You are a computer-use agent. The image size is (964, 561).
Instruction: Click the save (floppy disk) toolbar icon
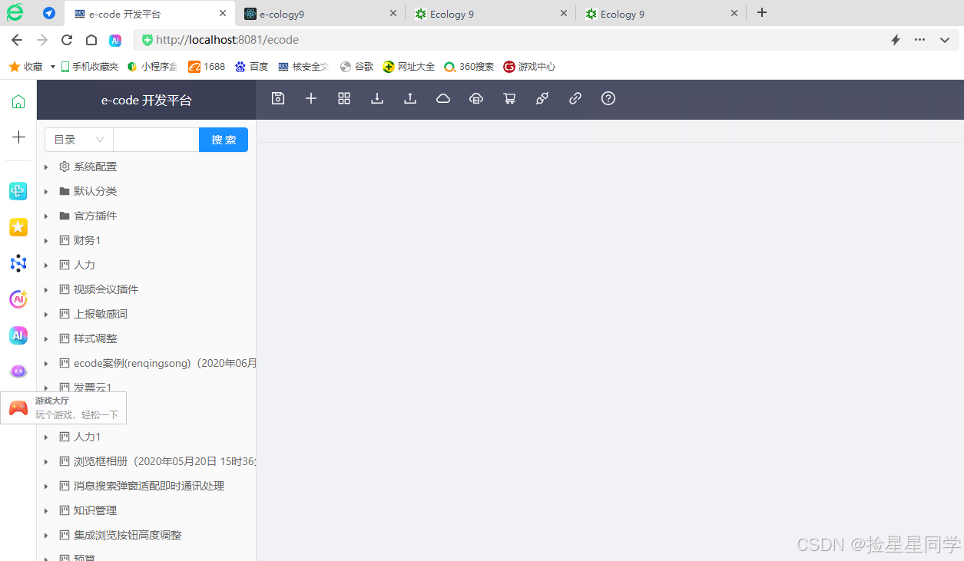[278, 98]
